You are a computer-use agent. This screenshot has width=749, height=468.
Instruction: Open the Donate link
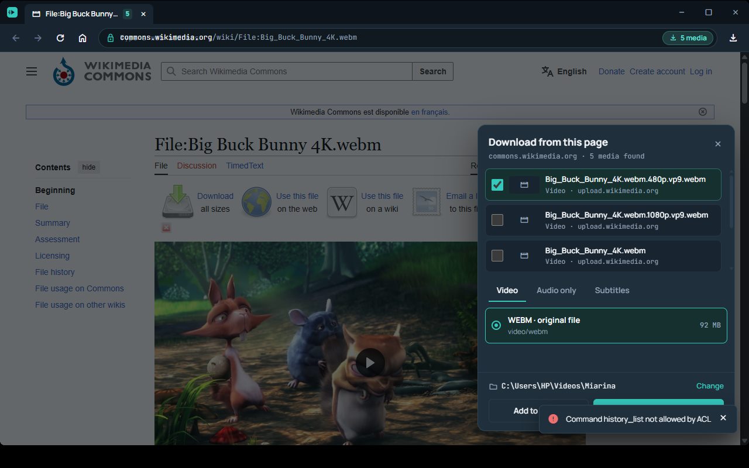(x=611, y=71)
